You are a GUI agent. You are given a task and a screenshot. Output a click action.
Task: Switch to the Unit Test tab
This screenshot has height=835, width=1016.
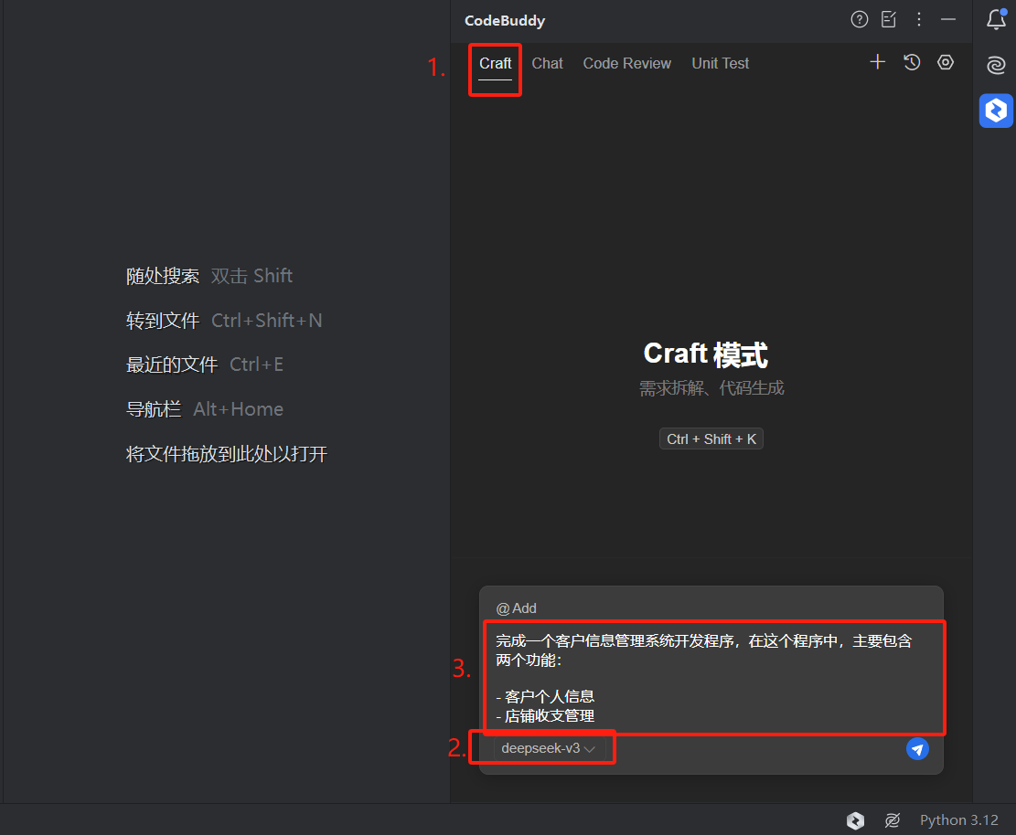point(720,63)
